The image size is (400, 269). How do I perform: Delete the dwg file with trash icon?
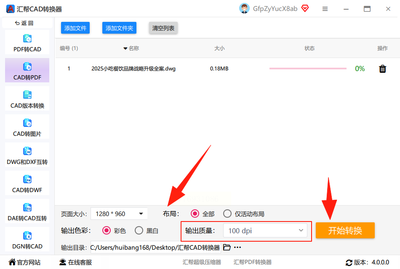pos(382,69)
